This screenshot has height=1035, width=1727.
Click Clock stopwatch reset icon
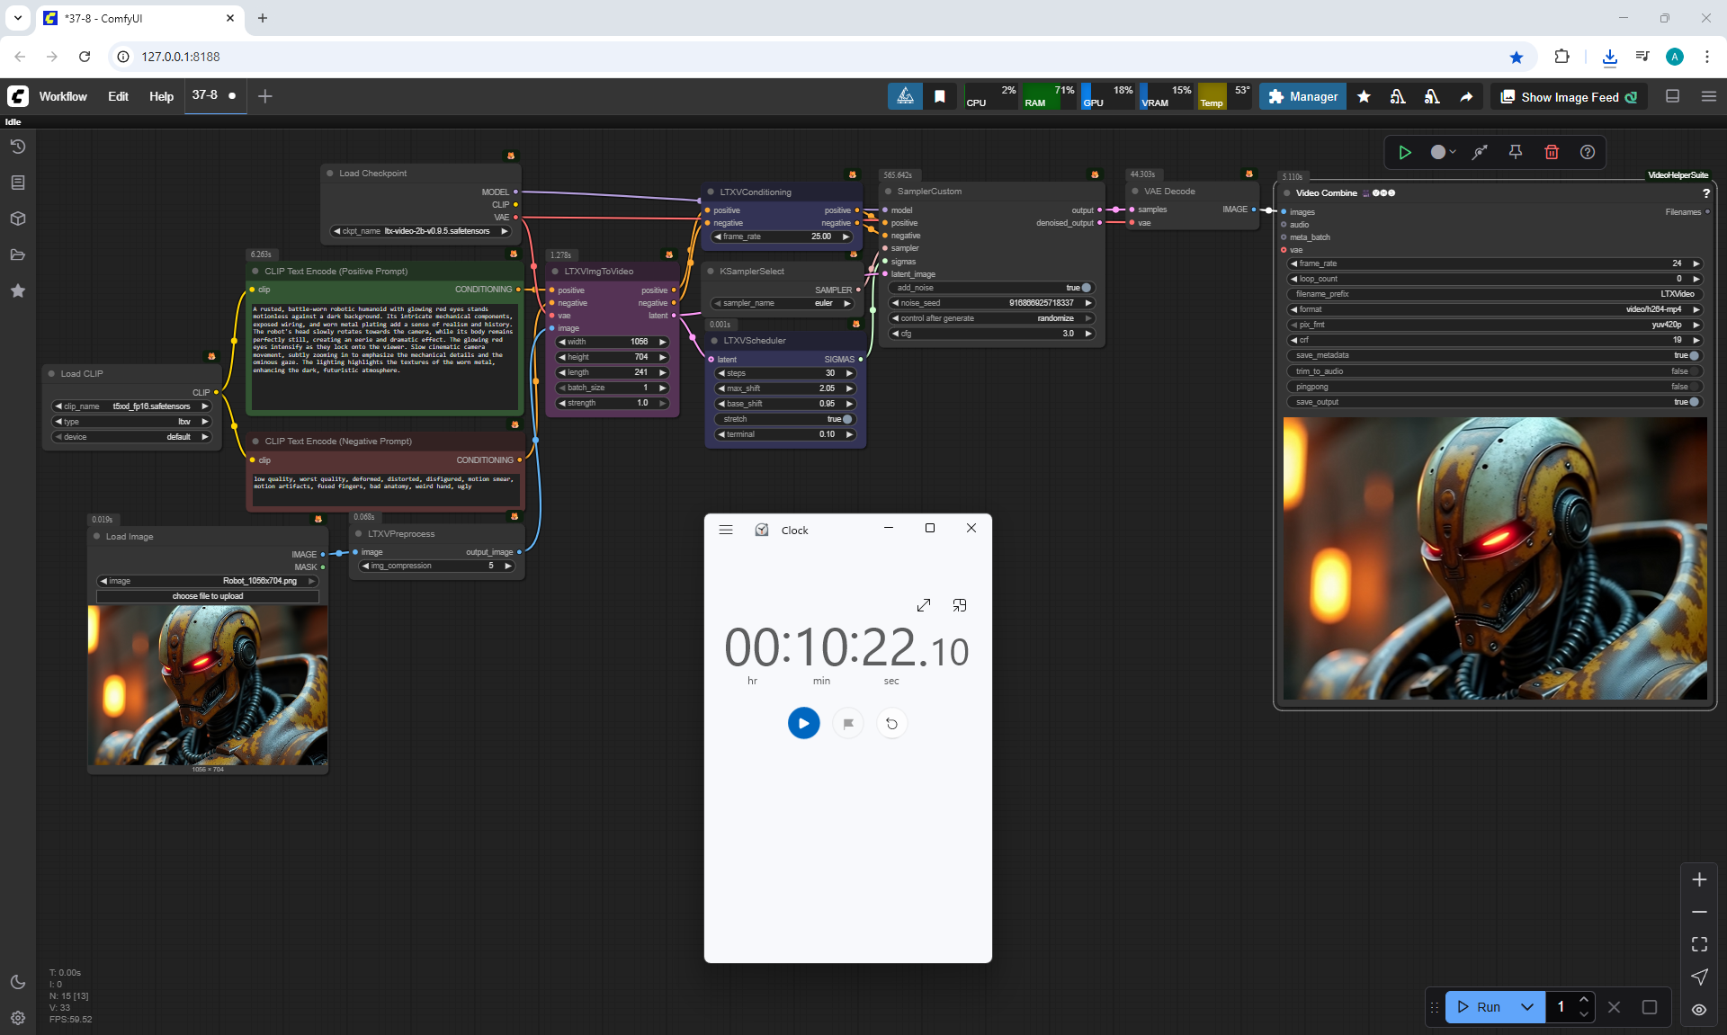click(x=891, y=723)
